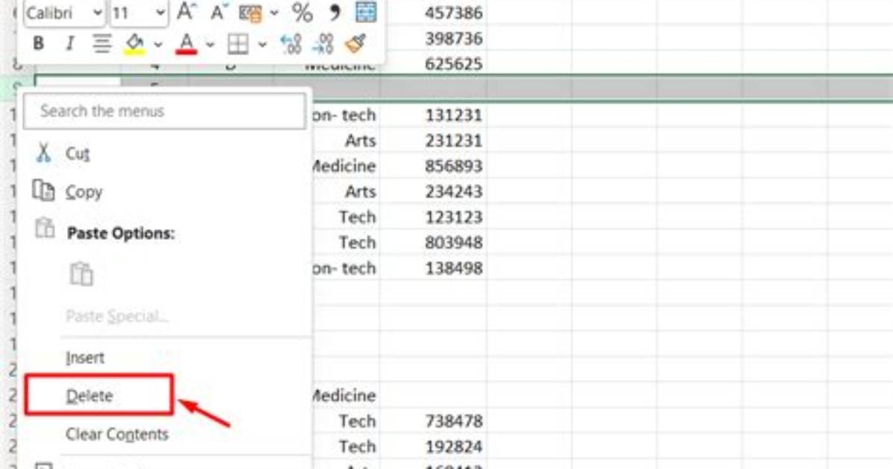Image resolution: width=893 pixels, height=469 pixels.
Task: Select cell containing 398736
Action: tap(433, 38)
